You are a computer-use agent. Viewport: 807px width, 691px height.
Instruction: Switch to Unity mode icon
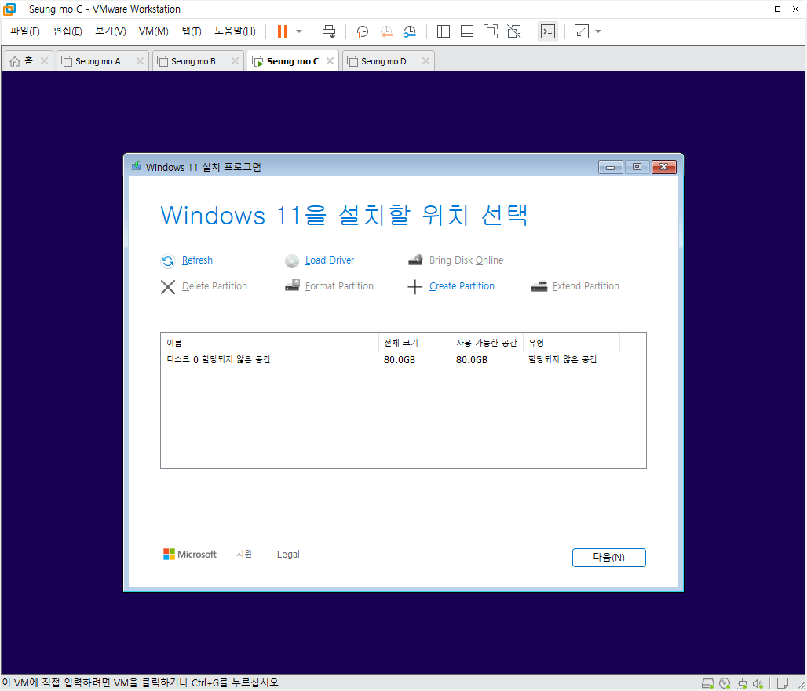[514, 31]
